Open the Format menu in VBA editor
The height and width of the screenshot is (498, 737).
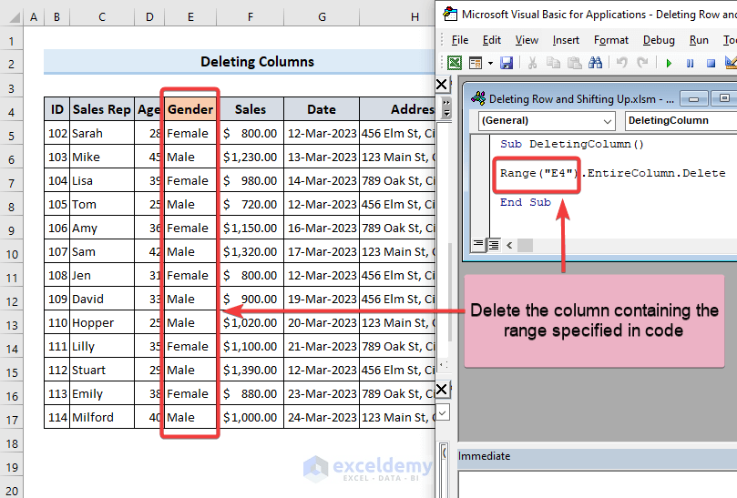coord(611,40)
